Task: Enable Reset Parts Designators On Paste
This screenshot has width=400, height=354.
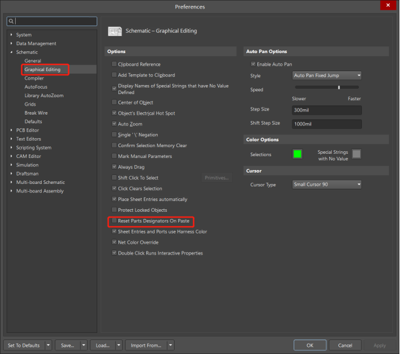Action: (x=114, y=221)
